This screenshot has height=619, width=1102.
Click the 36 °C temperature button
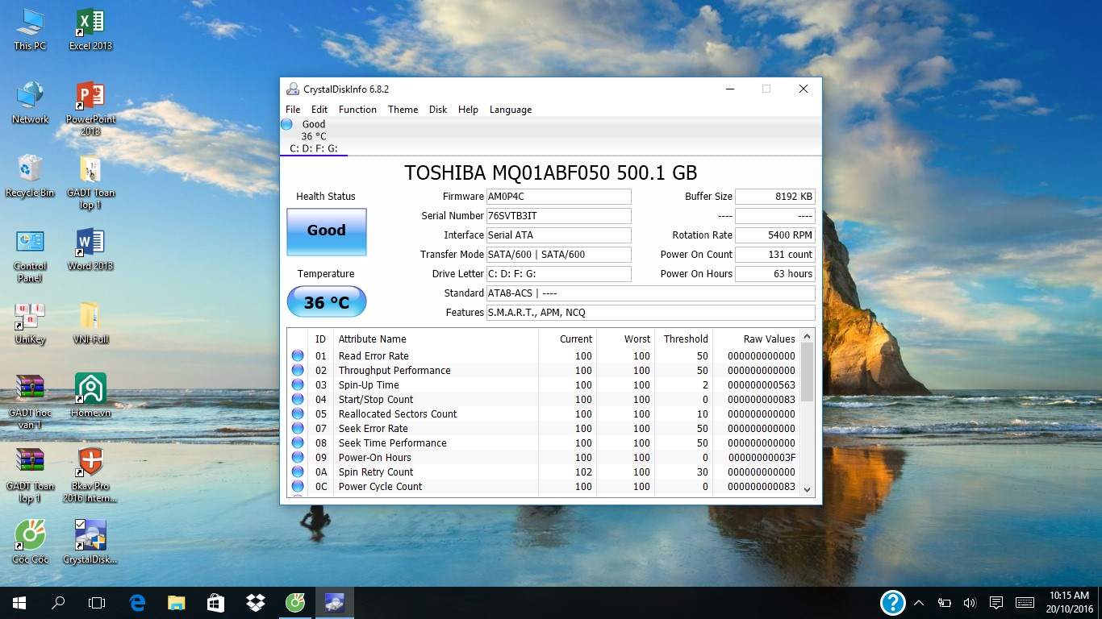click(x=326, y=302)
